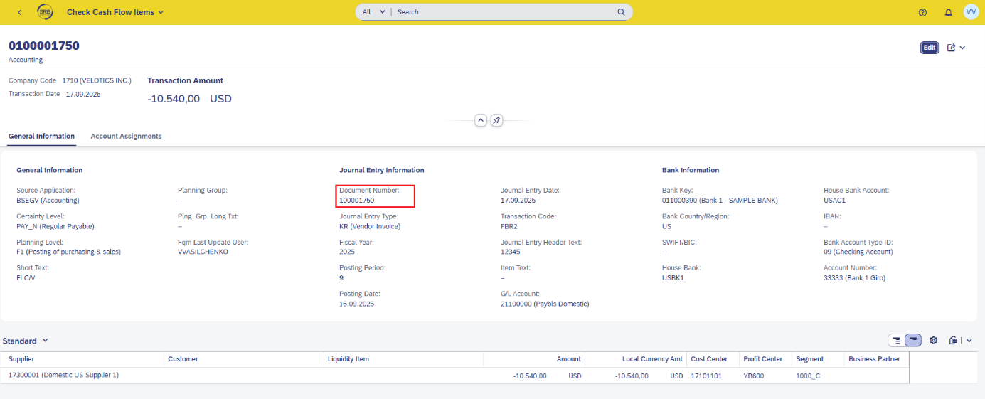
Task: Click the share export icon
Action: click(x=952, y=48)
